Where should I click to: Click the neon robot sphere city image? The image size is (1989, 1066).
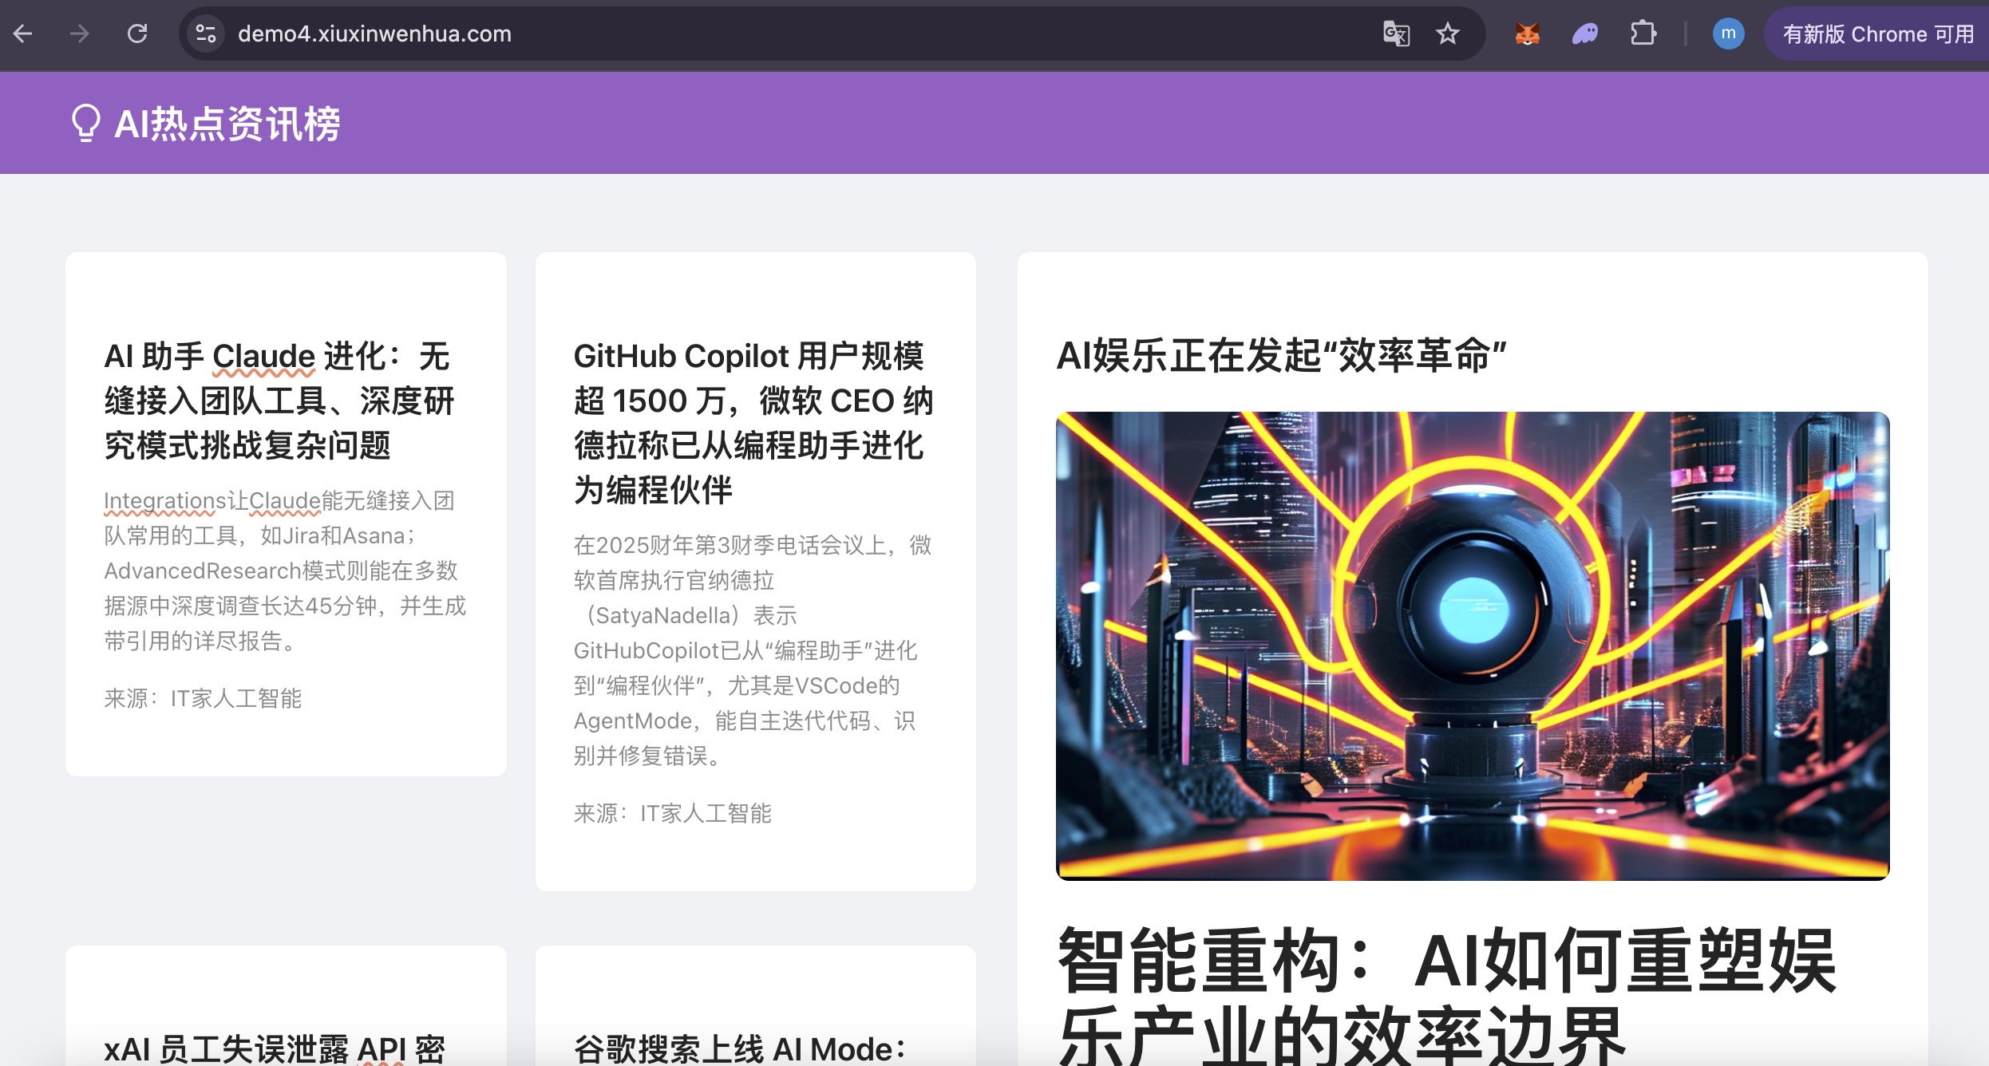tap(1473, 646)
